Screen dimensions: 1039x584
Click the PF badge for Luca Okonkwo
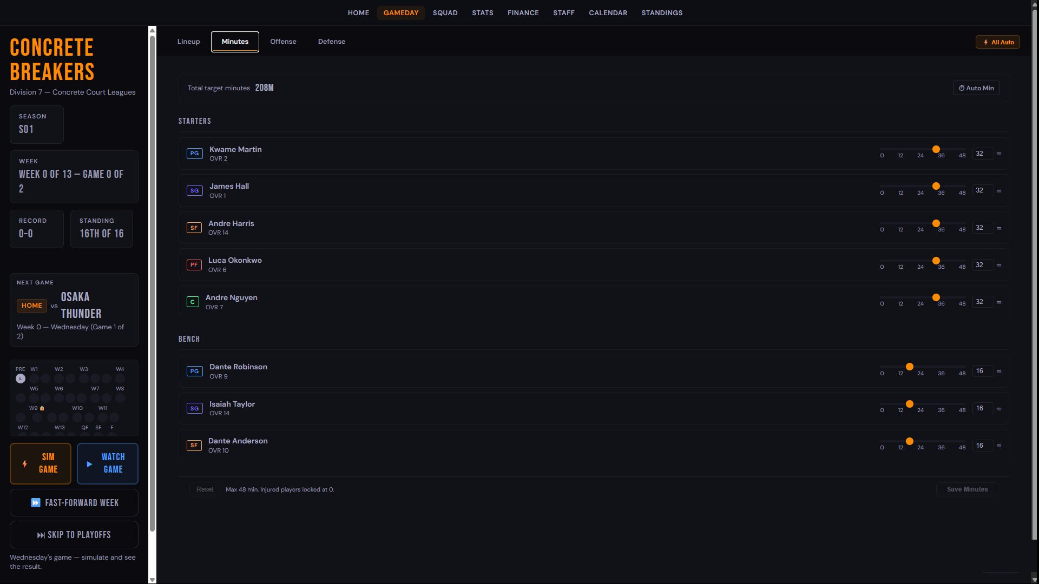tap(194, 265)
